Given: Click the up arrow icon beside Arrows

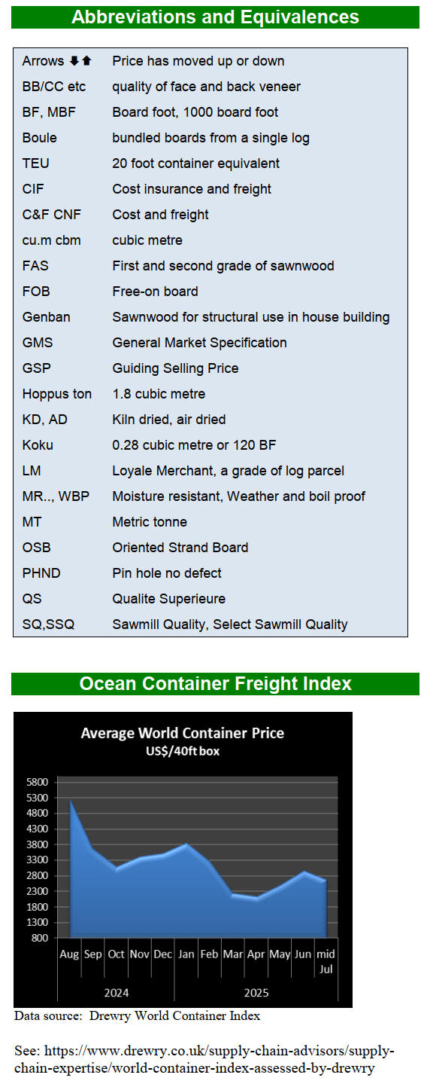Looking at the screenshot, I should [86, 61].
